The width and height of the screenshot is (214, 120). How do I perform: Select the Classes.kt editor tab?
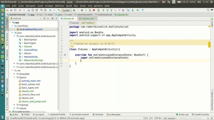[x=68, y=19]
